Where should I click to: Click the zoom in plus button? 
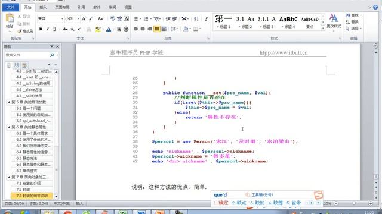click(x=371, y=203)
